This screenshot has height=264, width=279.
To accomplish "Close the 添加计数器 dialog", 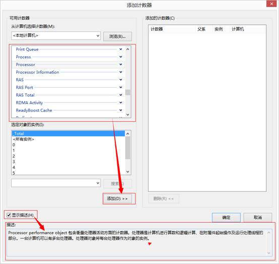I will [272, 4].
